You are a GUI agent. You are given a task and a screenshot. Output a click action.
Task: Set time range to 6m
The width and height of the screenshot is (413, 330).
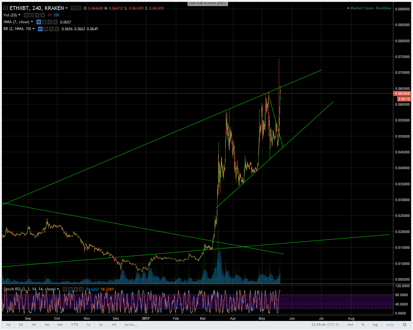click(60, 325)
